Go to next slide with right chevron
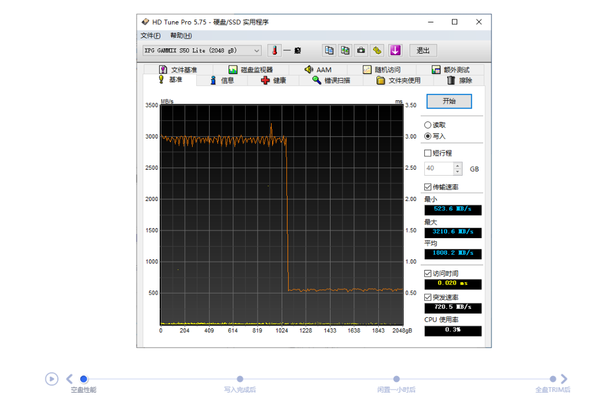This screenshot has height=402, width=591. [x=564, y=379]
